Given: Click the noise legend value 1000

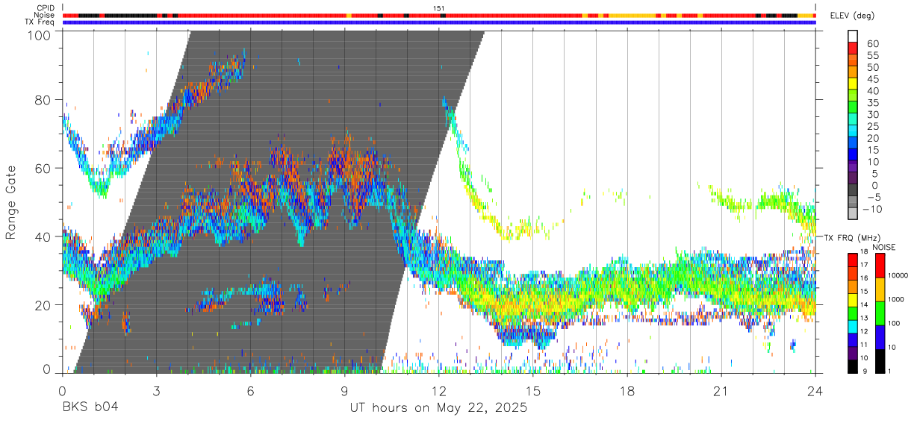Looking at the screenshot, I should pyautogui.click(x=896, y=299).
